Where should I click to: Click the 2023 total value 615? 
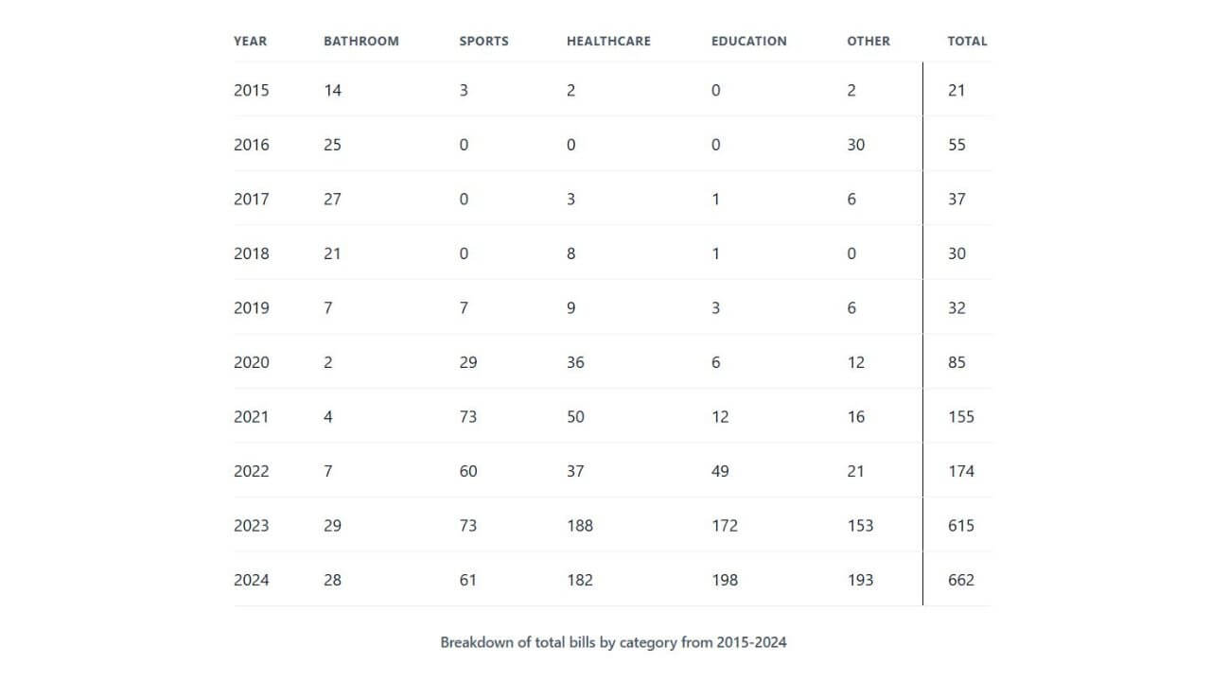click(x=961, y=525)
